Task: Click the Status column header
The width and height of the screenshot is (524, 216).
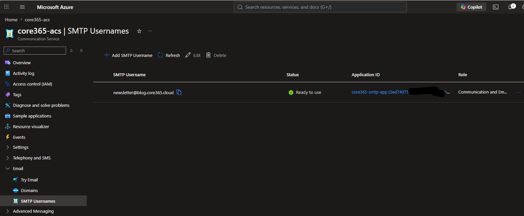Action: click(x=293, y=75)
